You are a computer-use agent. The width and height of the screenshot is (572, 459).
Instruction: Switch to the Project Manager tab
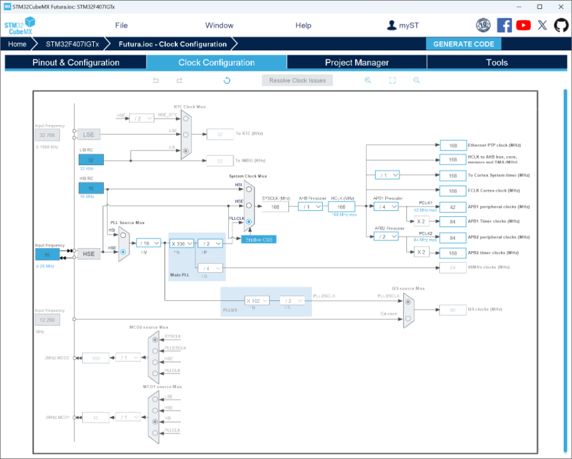(356, 62)
